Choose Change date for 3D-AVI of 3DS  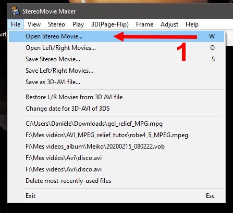pyautogui.click(x=117, y=109)
